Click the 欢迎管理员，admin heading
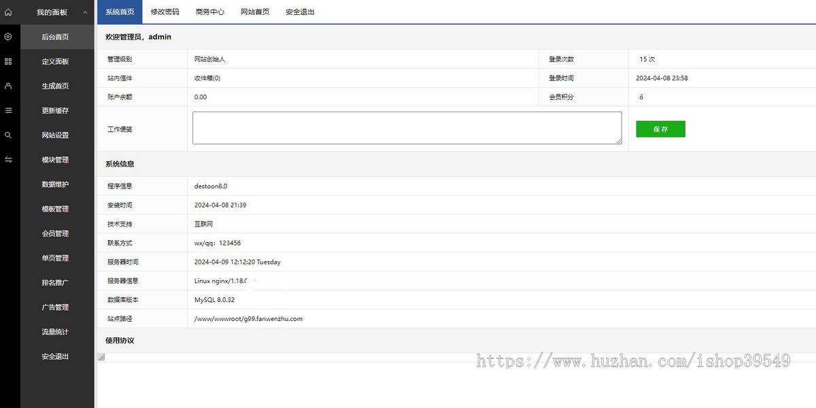Image resolution: width=816 pixels, height=408 pixels. click(138, 37)
